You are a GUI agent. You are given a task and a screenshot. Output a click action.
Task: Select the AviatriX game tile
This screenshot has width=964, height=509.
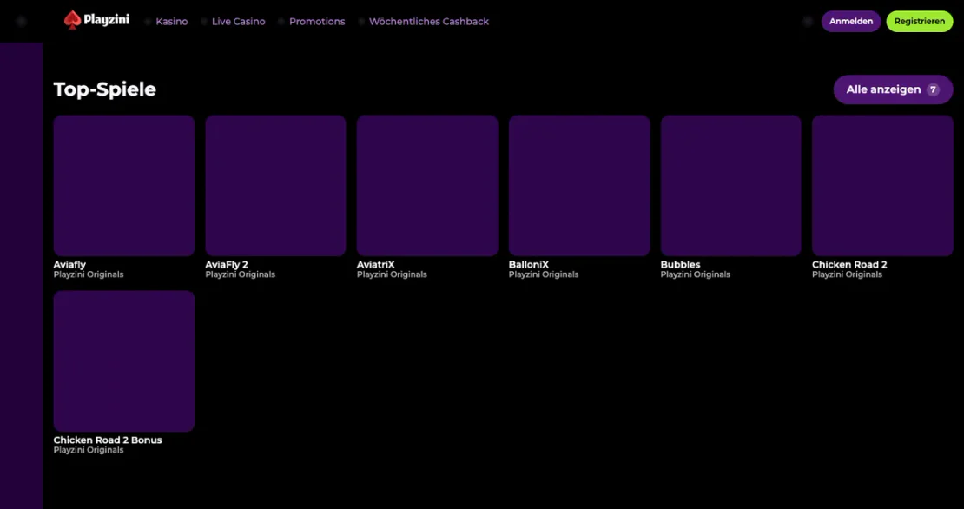427,186
